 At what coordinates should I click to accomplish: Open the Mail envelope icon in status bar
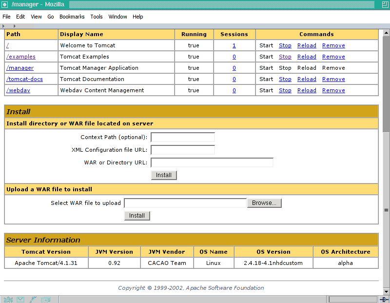[20, 299]
